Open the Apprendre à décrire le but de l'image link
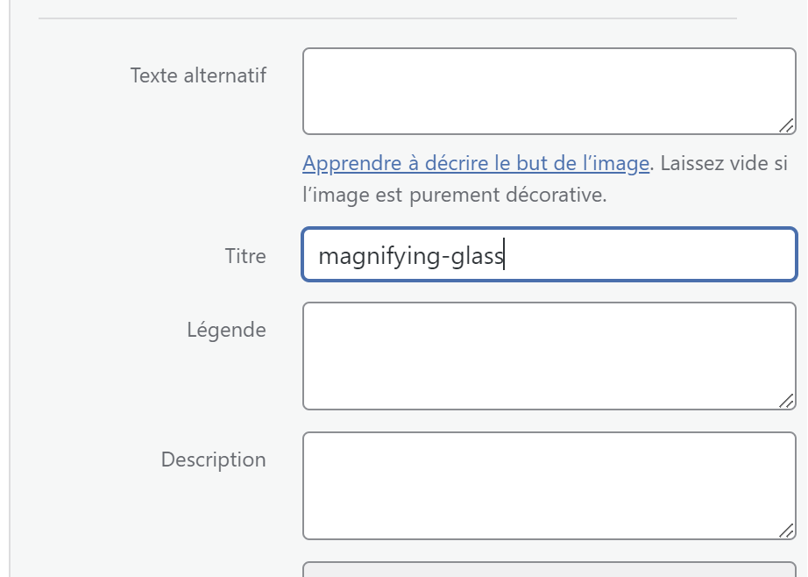808x577 pixels. coord(476,163)
